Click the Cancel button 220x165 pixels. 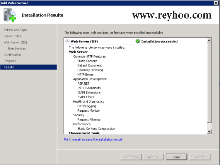[200, 157]
